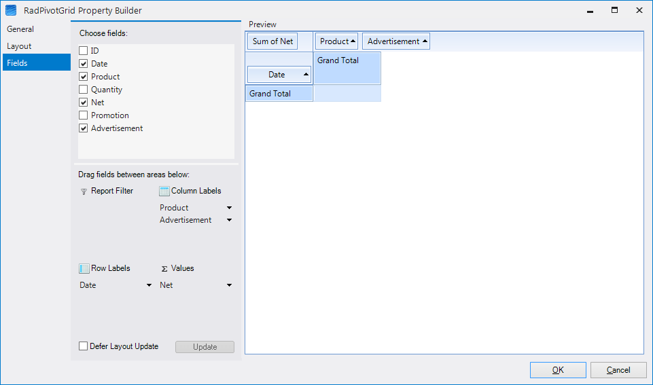This screenshot has width=653, height=385.
Task: Click the OK button
Action: pyautogui.click(x=558, y=370)
